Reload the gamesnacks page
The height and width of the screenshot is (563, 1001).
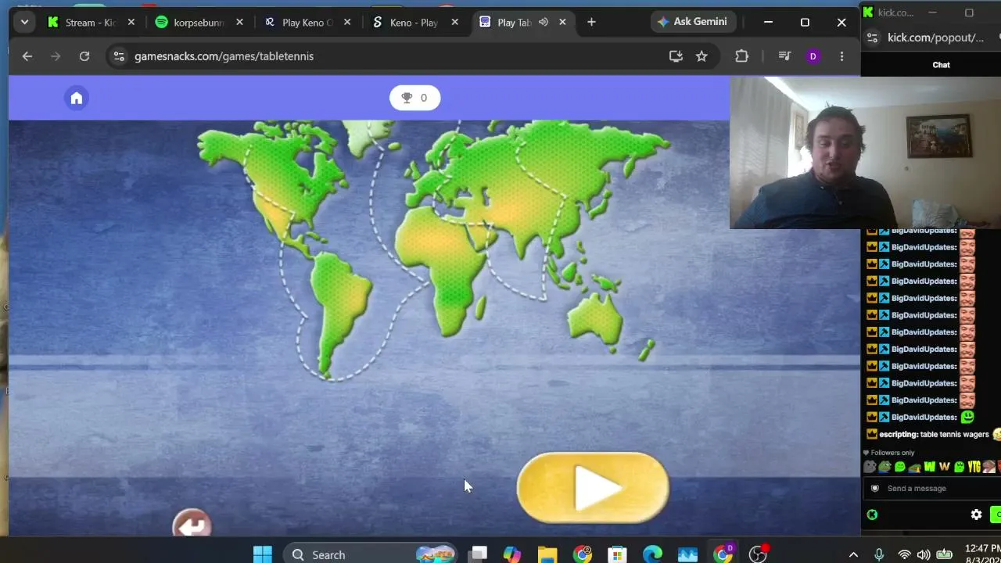click(x=84, y=56)
